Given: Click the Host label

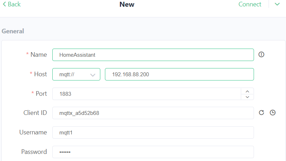Looking at the screenshot, I should (41, 74).
